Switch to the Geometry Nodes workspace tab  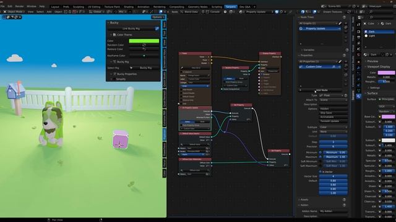click(197, 7)
